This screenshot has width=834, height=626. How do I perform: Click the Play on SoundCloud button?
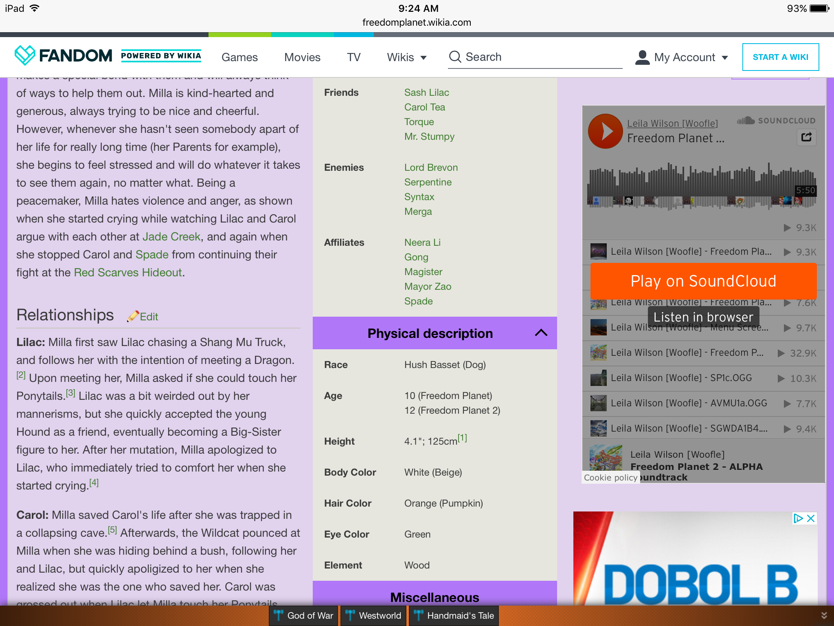pyautogui.click(x=703, y=281)
